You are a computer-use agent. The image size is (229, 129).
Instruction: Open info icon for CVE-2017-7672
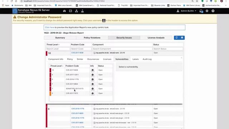coord(92,93)
